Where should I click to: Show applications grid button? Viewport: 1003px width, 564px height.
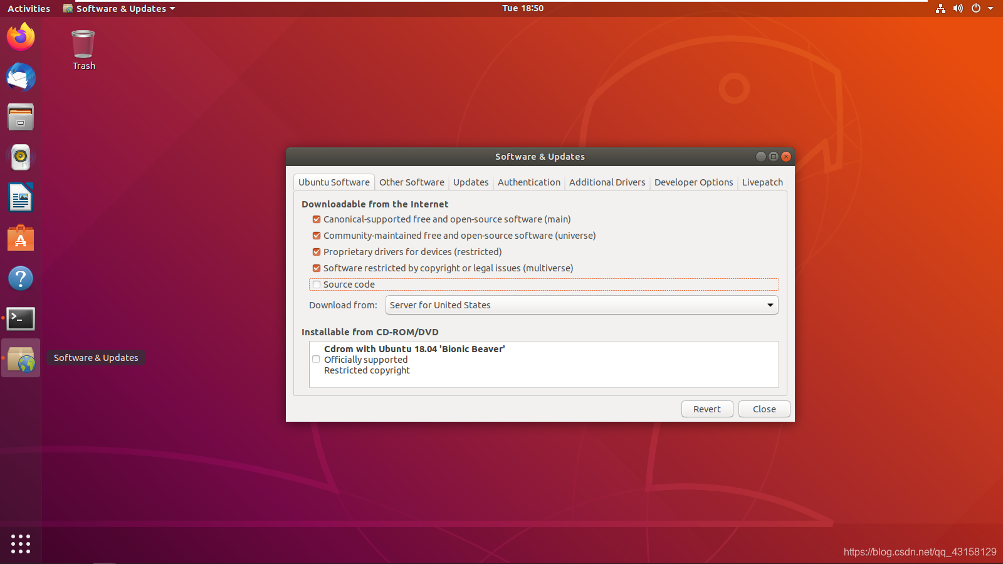[x=21, y=543]
